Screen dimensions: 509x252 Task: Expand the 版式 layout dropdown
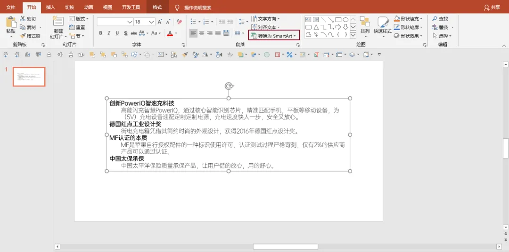[79, 19]
